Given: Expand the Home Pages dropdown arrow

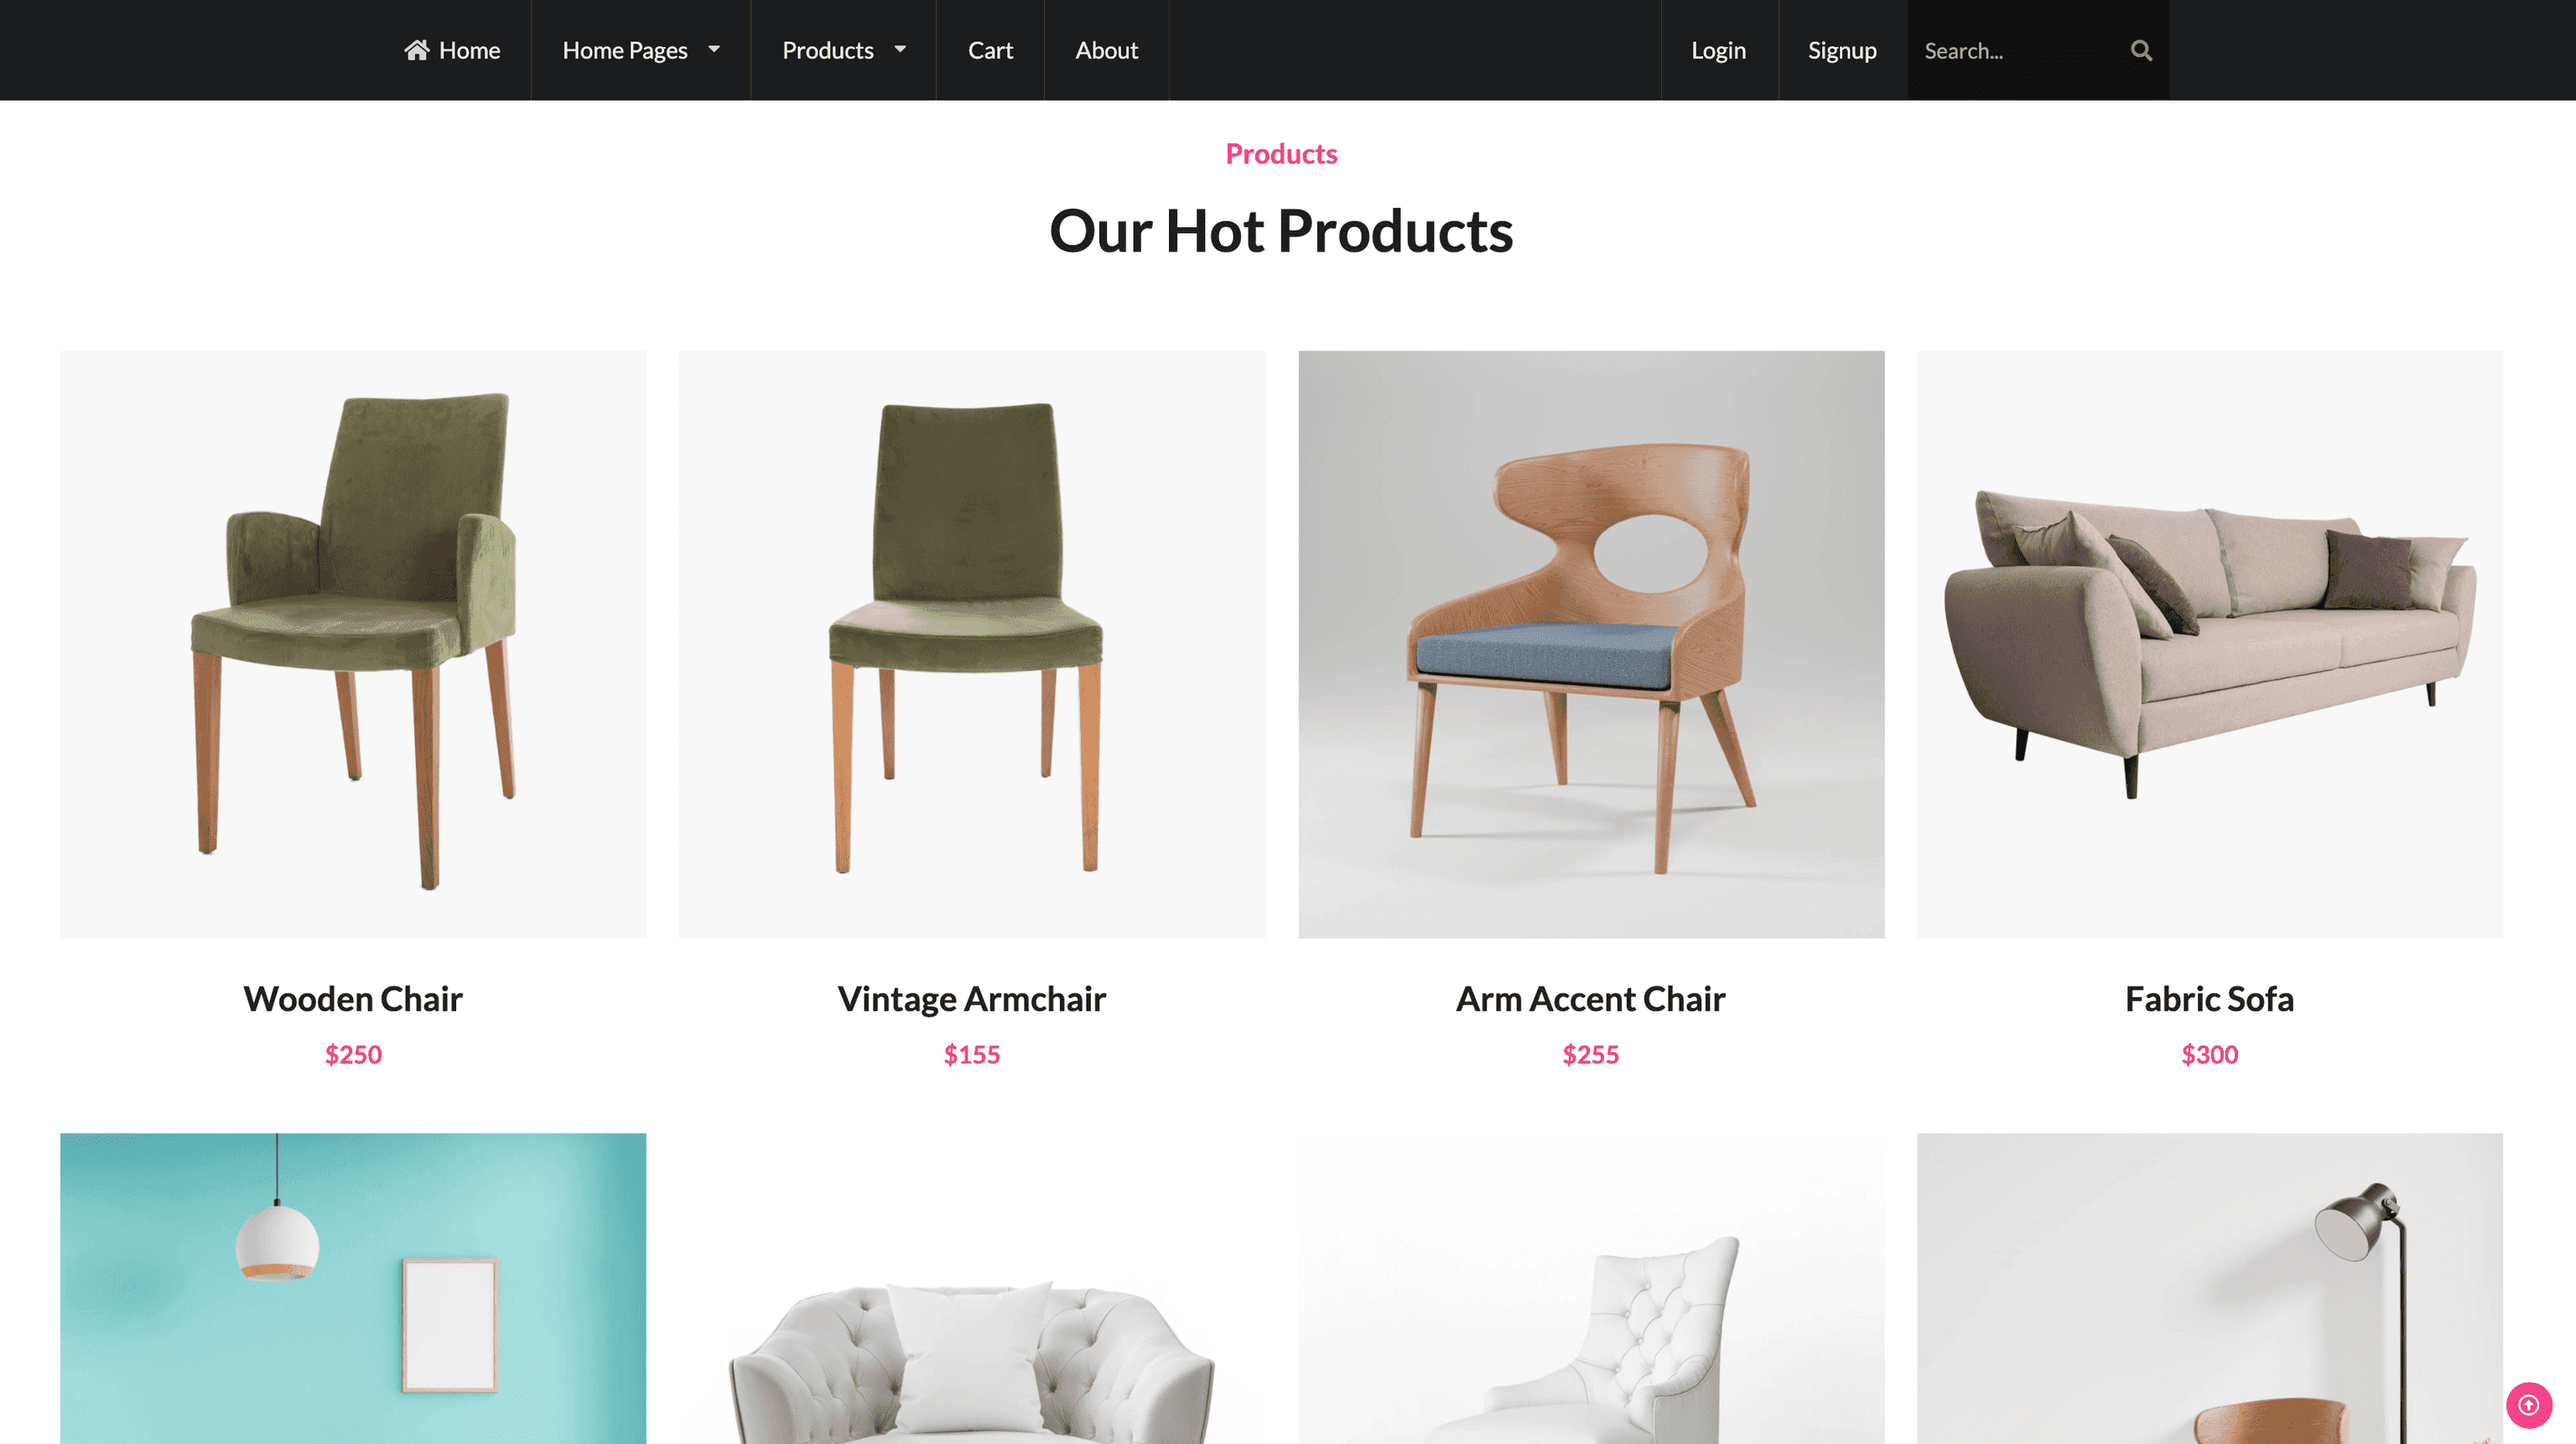Looking at the screenshot, I should (714, 49).
